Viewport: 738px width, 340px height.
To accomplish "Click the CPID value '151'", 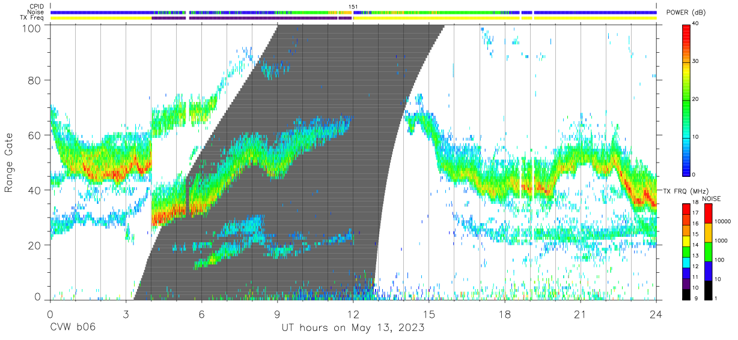I will coord(353,7).
